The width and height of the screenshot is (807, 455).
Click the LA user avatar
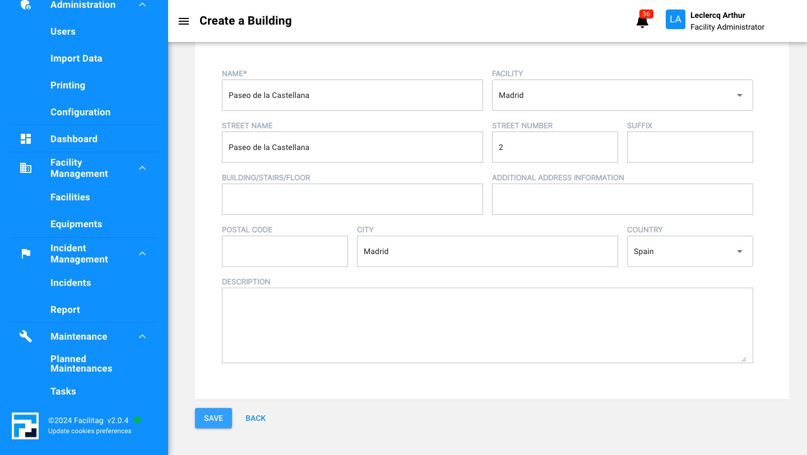[675, 20]
